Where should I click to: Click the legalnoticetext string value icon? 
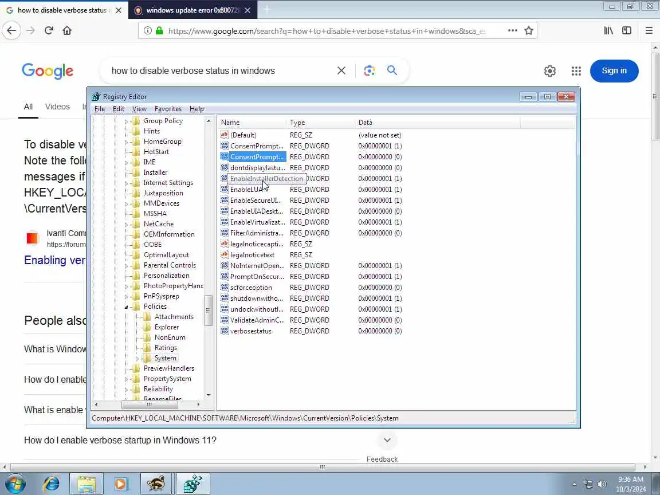pos(225,254)
